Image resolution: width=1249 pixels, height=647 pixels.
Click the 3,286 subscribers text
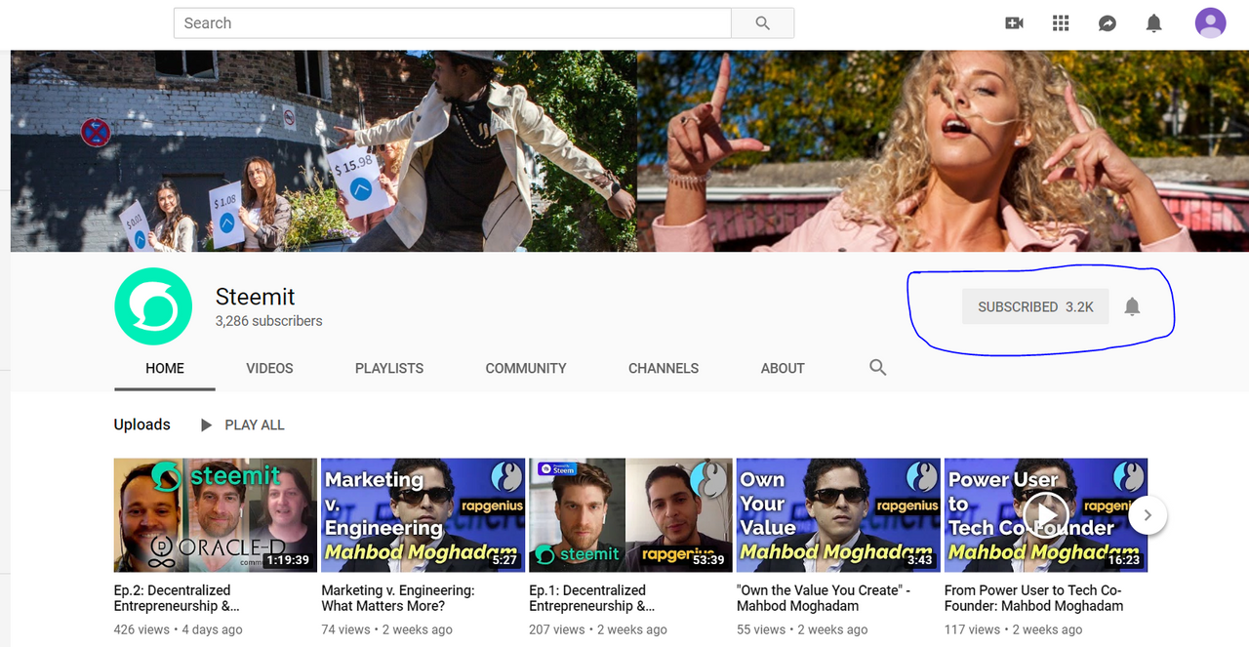(x=269, y=320)
